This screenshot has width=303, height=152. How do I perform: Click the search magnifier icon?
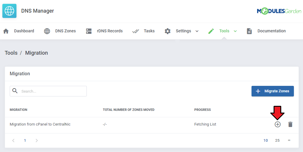pos(15,91)
